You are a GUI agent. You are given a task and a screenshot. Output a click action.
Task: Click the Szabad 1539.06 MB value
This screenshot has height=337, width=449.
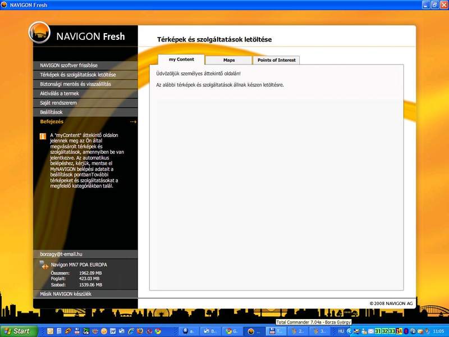tap(90, 285)
